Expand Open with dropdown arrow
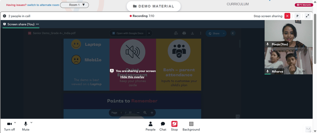317x133 pixels. pyautogui.click(x=149, y=33)
